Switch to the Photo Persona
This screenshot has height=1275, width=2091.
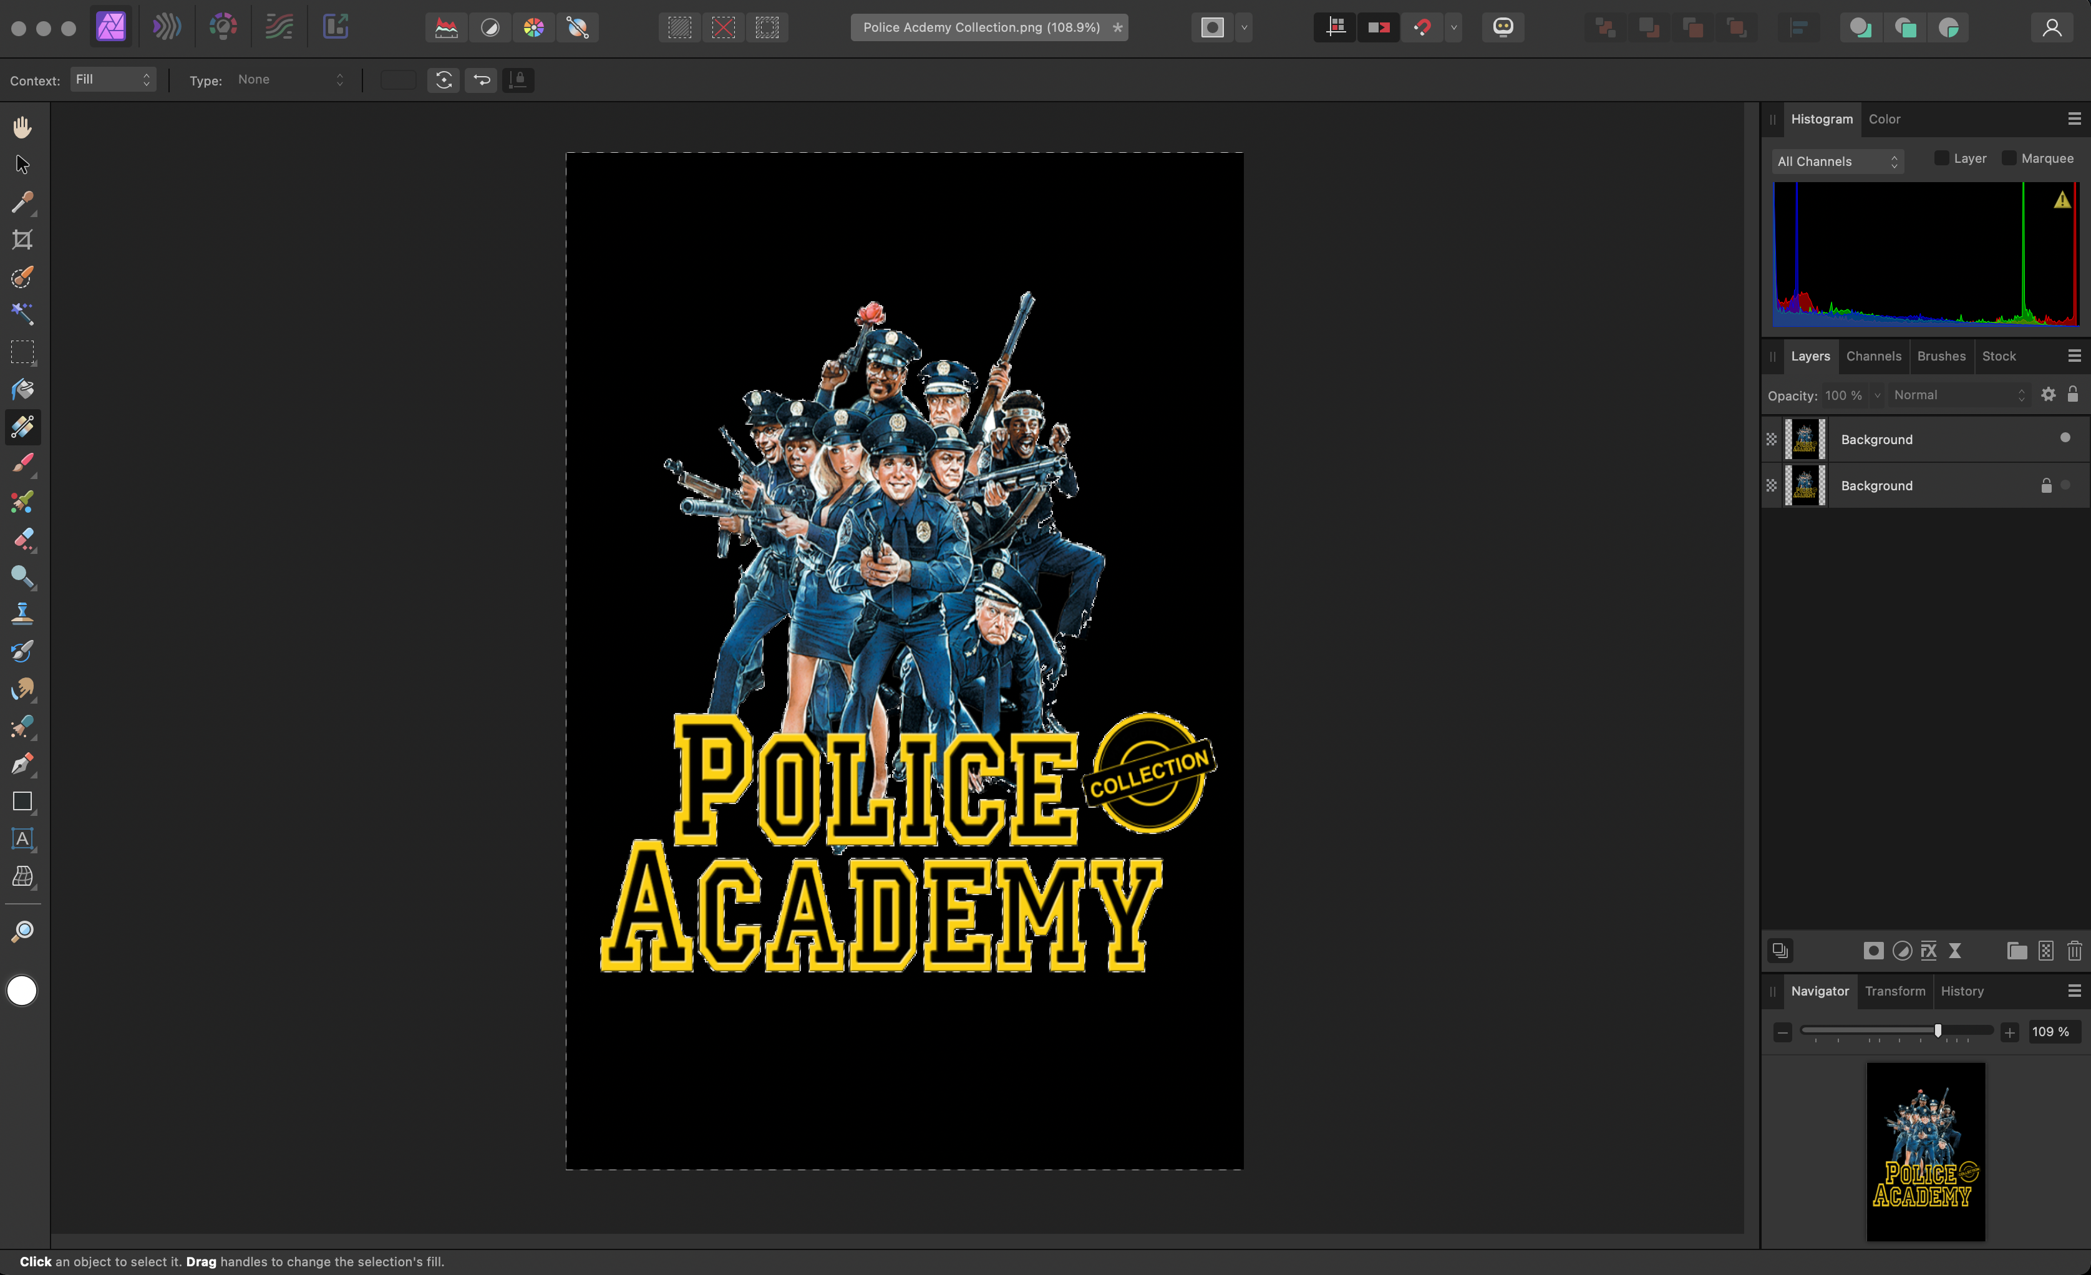click(x=111, y=27)
